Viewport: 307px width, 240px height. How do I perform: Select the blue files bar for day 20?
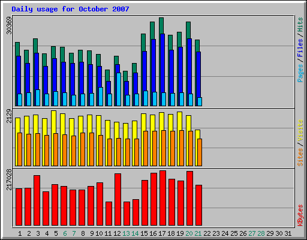point(189,66)
